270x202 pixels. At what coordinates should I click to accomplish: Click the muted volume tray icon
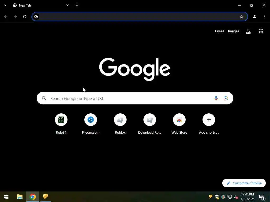pos(236,197)
